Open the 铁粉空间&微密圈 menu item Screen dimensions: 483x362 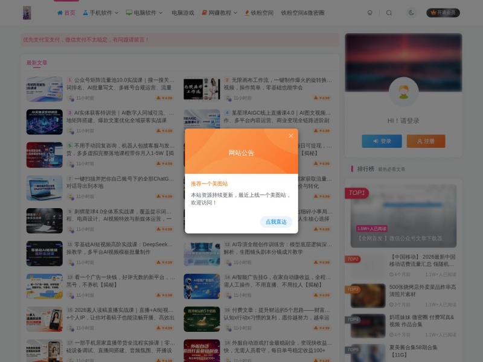[x=302, y=13]
